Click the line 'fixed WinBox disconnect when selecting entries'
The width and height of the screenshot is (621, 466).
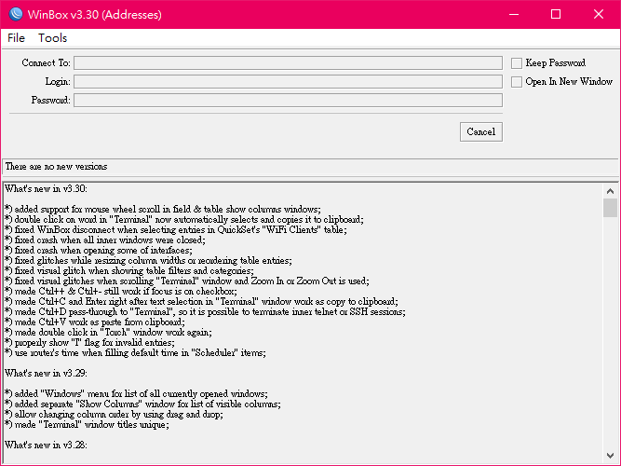coord(176,229)
